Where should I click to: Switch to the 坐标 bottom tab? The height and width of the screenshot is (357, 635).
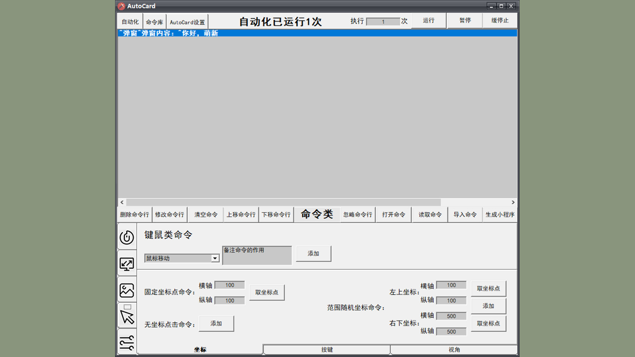[x=200, y=349]
